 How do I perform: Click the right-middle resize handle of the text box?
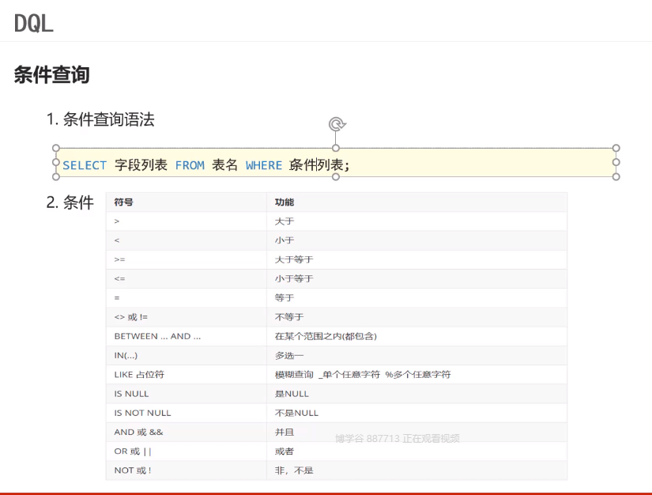pyautogui.click(x=616, y=162)
